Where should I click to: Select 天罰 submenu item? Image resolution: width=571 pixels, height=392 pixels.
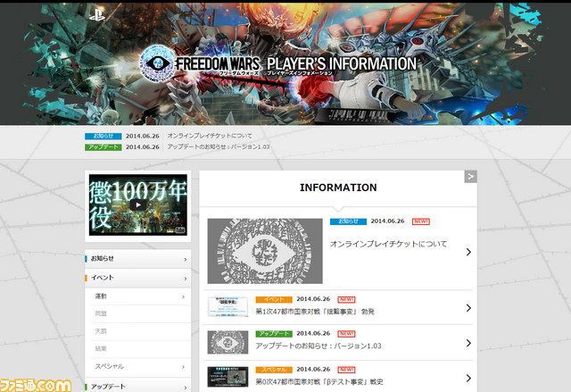pyautogui.click(x=140, y=331)
